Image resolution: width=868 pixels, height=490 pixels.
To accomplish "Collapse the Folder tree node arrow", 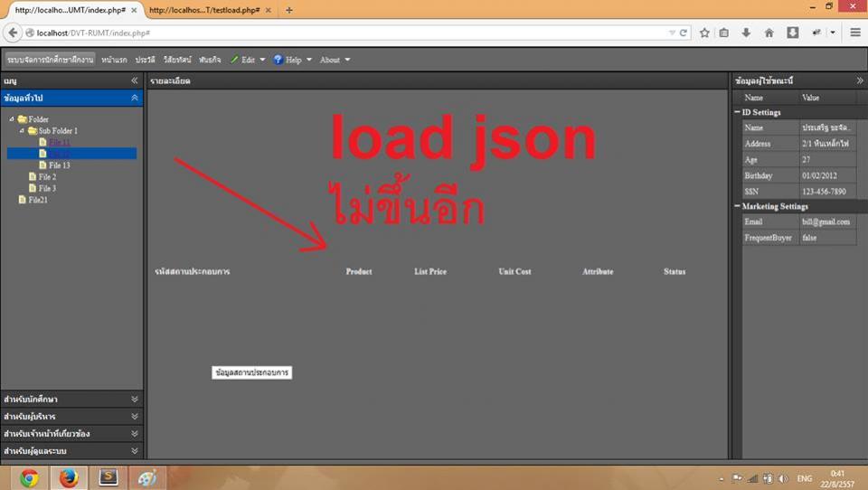I will [x=12, y=118].
